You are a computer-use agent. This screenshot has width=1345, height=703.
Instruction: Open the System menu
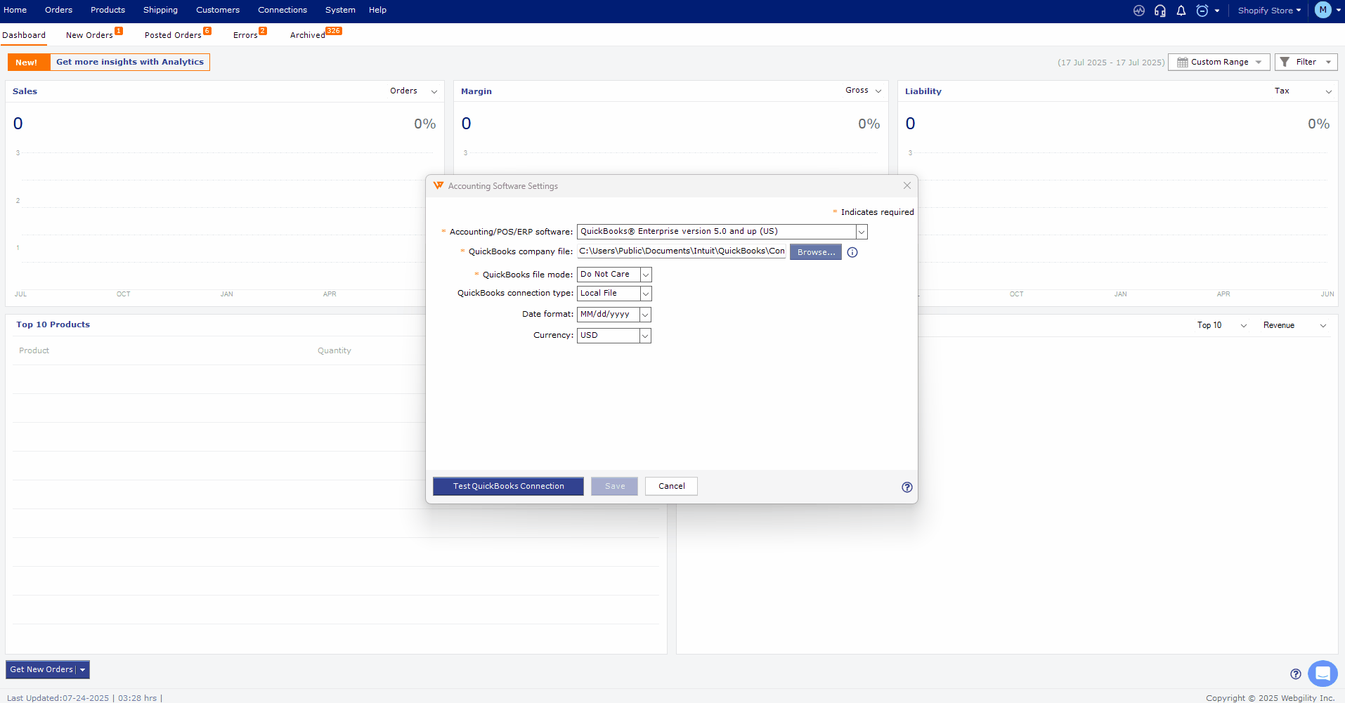(x=340, y=10)
